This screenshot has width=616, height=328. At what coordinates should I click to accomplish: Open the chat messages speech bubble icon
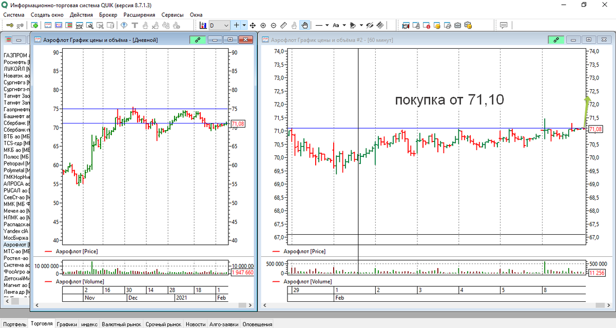tap(504, 25)
